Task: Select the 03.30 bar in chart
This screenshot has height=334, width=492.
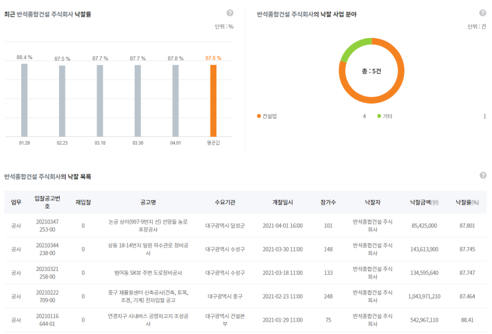Action: pos(138,101)
